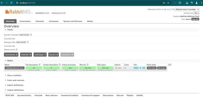Click the Log out button

(x=195, y=19)
